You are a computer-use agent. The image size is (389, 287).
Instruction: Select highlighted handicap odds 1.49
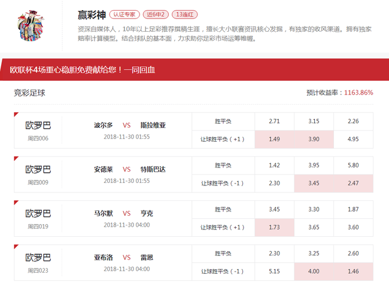274,139
